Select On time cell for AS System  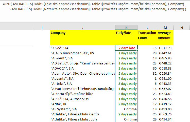126,109
